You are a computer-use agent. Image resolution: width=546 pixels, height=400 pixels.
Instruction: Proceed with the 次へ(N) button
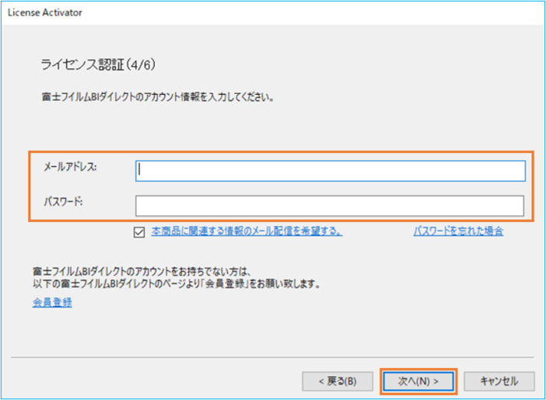click(x=418, y=381)
